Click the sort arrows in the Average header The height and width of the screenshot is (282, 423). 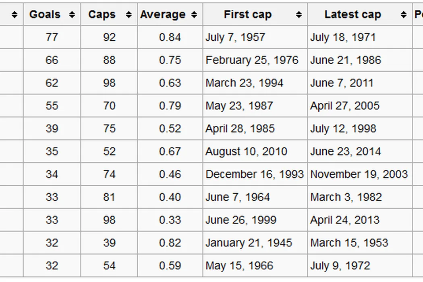click(x=194, y=15)
